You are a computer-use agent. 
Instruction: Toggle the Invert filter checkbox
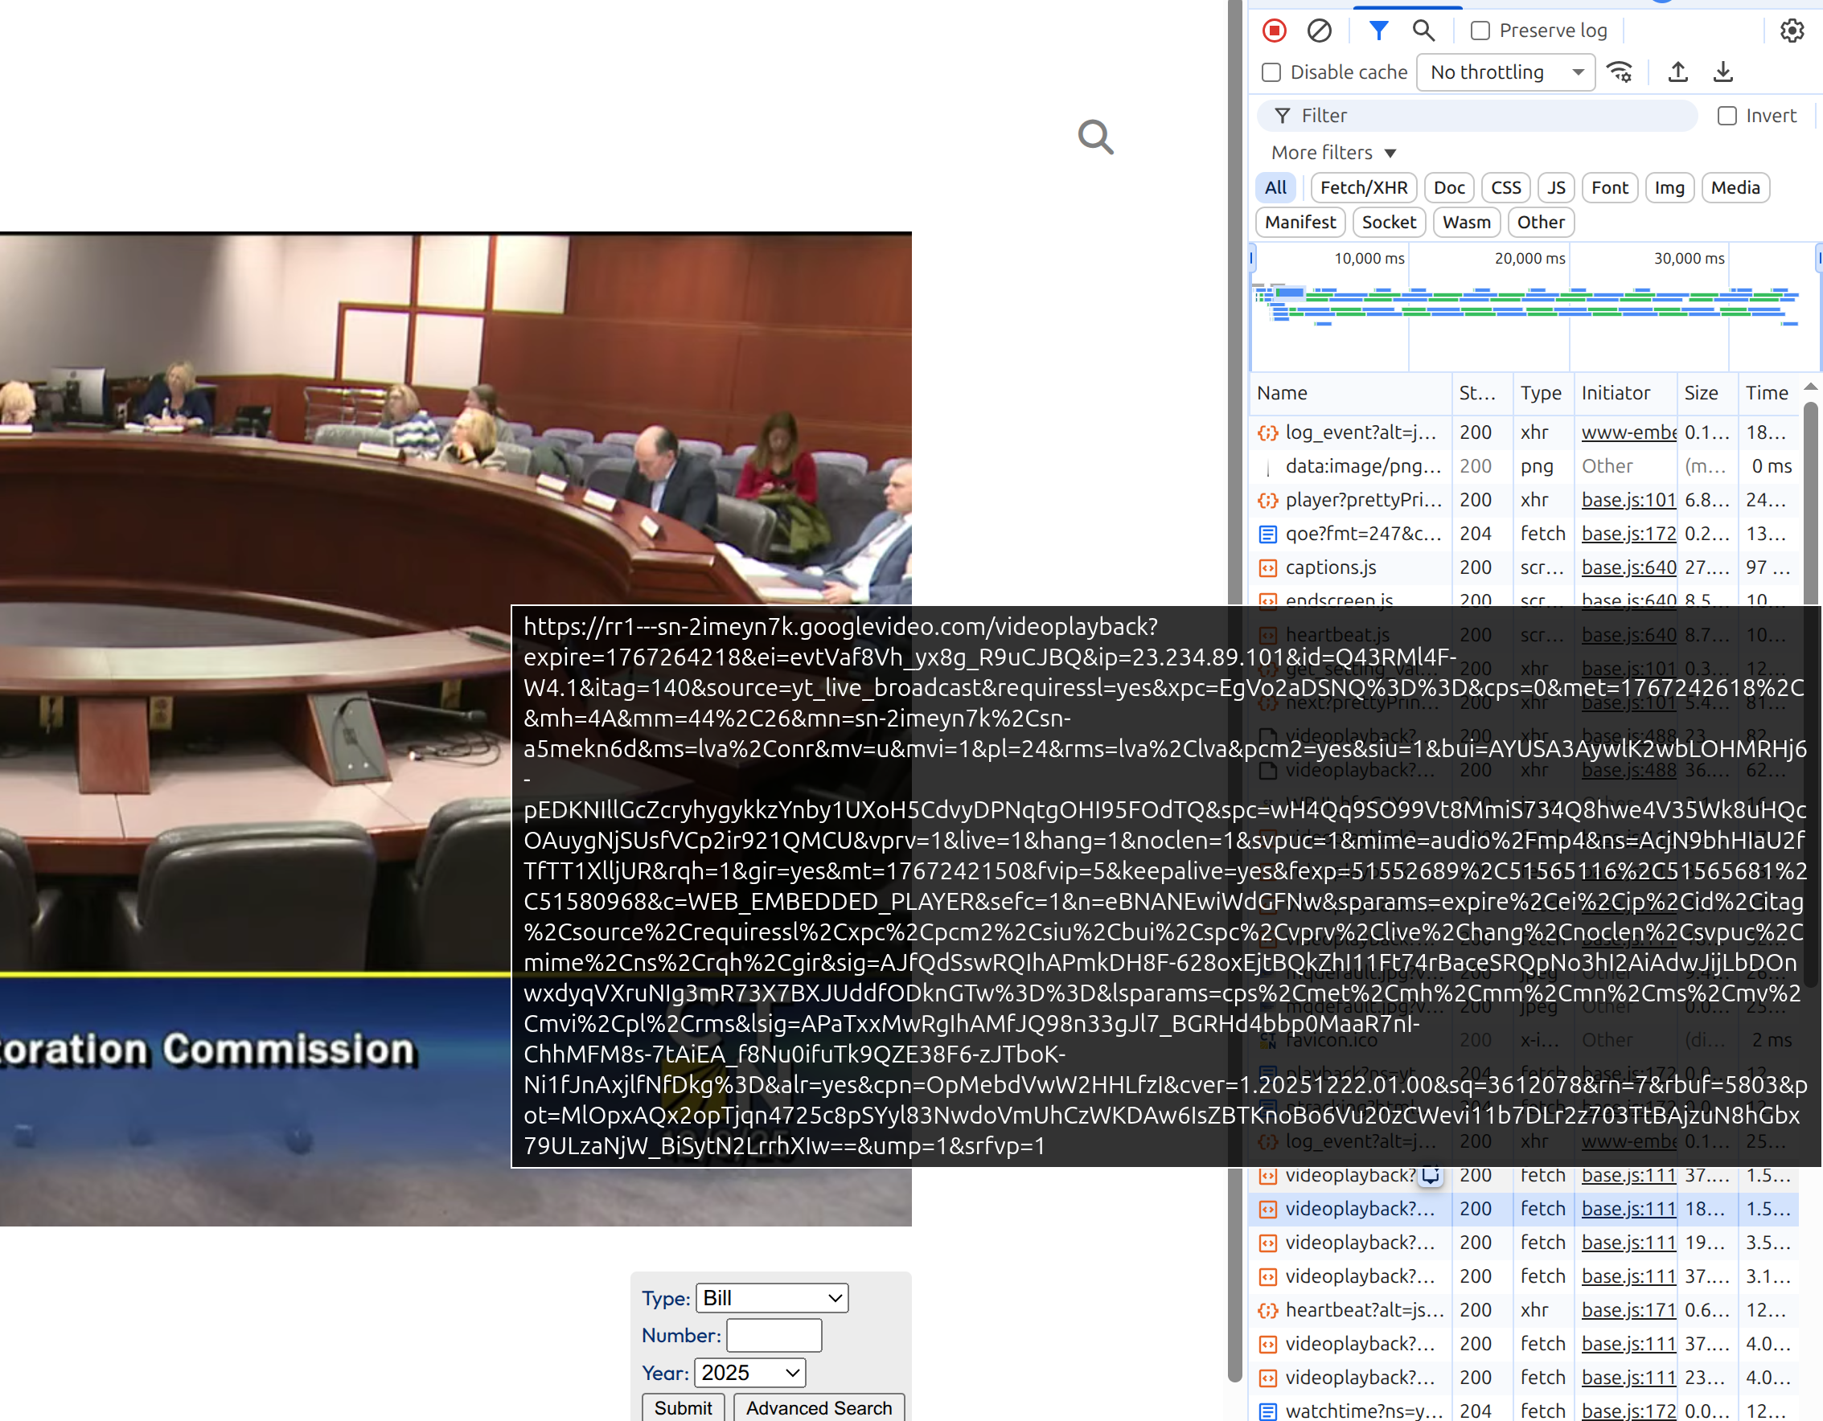point(1727,116)
